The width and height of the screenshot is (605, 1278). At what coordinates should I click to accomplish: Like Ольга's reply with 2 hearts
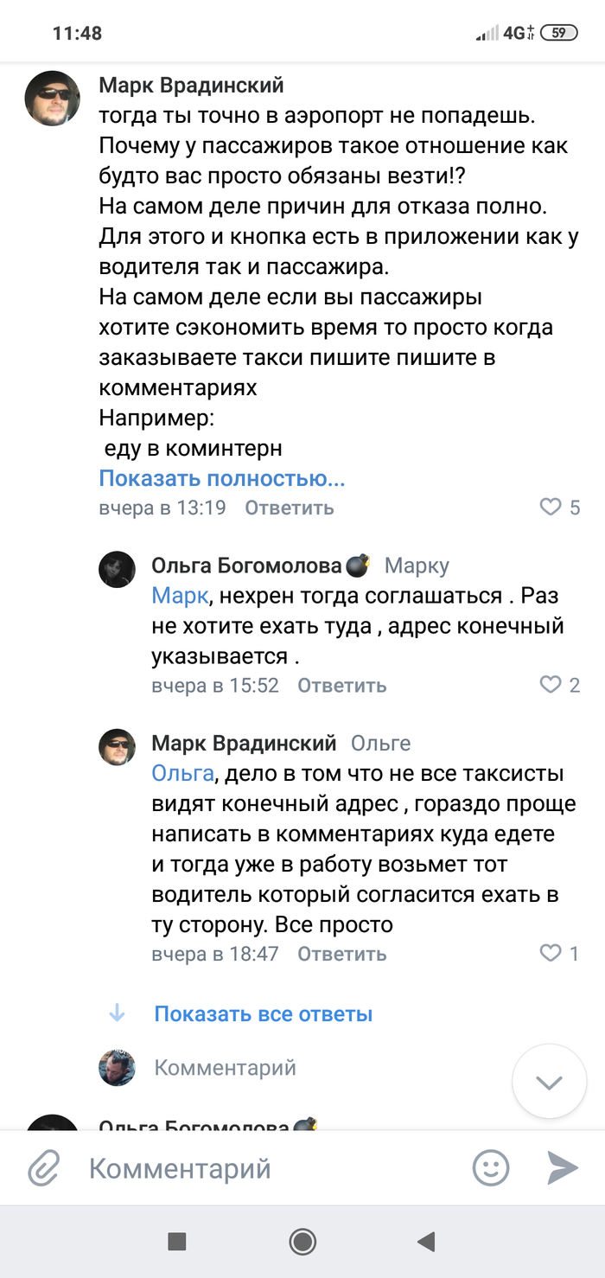pyautogui.click(x=551, y=686)
